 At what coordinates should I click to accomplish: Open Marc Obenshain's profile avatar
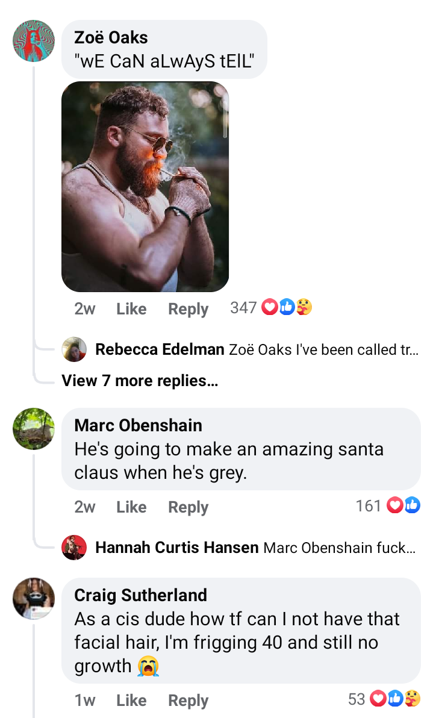coord(34,428)
